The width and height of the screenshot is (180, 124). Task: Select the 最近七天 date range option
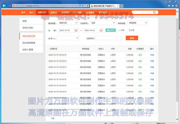[111, 30]
